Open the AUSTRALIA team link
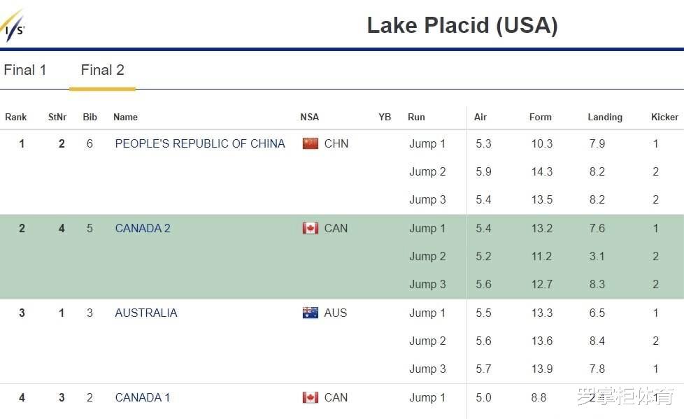This screenshot has height=419, width=684. 146,313
